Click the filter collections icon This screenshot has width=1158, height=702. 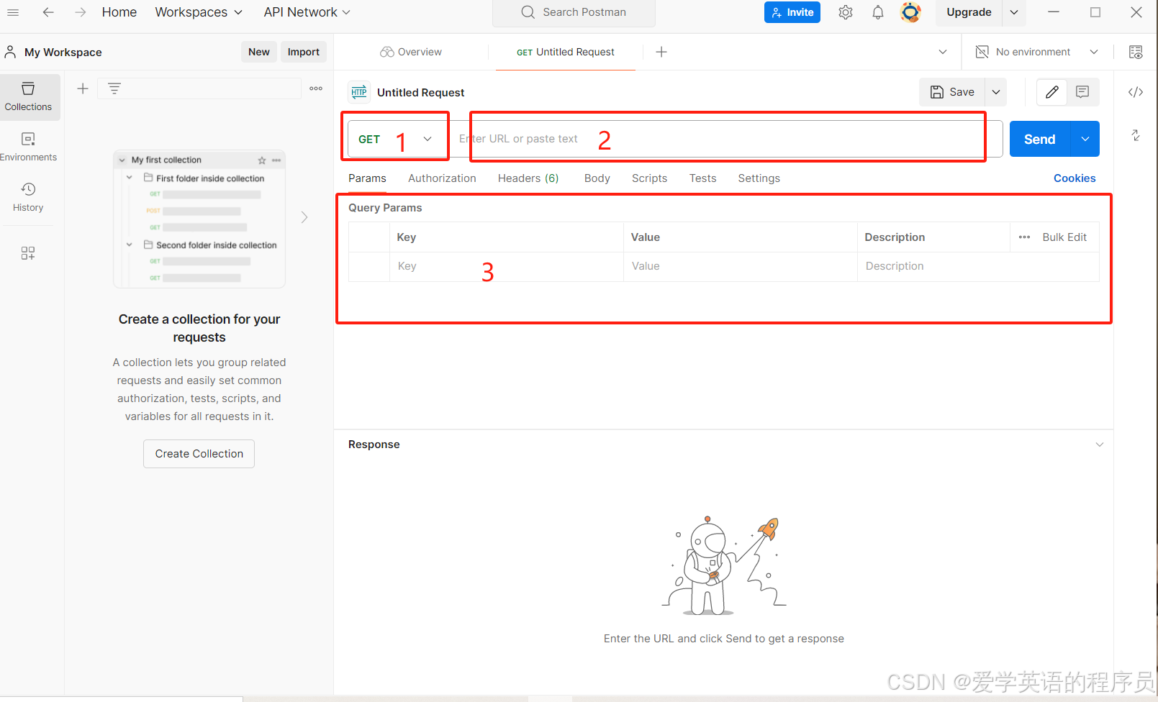pyautogui.click(x=114, y=88)
